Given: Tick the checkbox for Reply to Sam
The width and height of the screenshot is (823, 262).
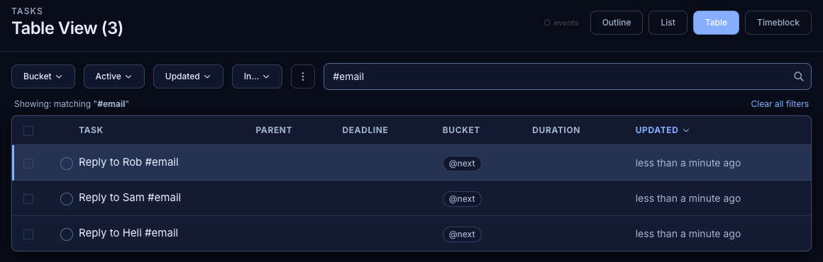Looking at the screenshot, I should pyautogui.click(x=28, y=199).
